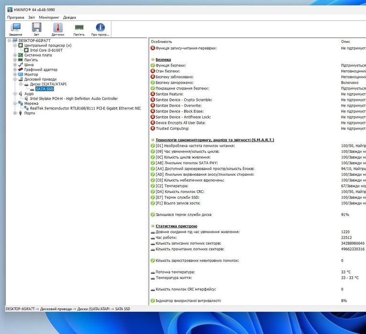
Task: Expand the Порти tree node
Action: [x=15, y=113]
